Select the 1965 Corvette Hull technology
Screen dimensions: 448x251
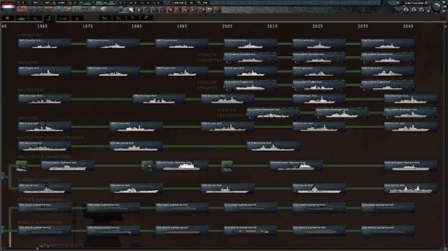tap(44, 44)
